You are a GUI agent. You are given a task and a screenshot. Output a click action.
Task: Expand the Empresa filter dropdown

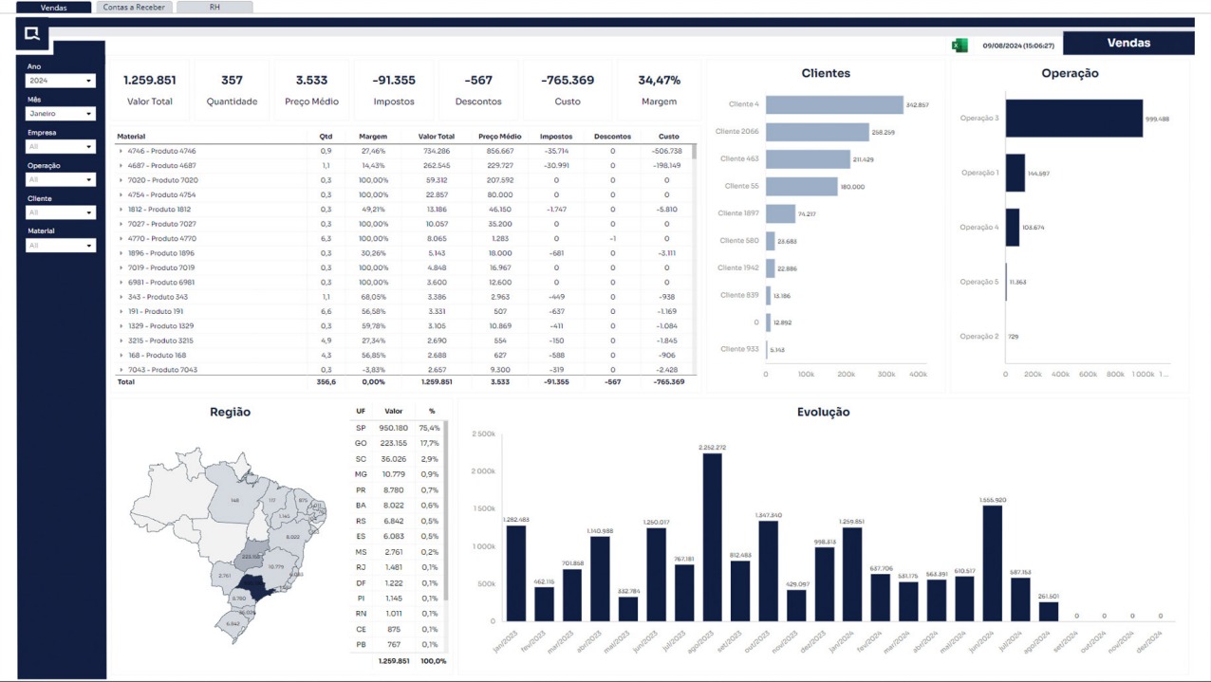tap(61, 147)
